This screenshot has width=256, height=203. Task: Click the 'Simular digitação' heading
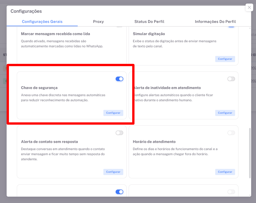coord(149,34)
